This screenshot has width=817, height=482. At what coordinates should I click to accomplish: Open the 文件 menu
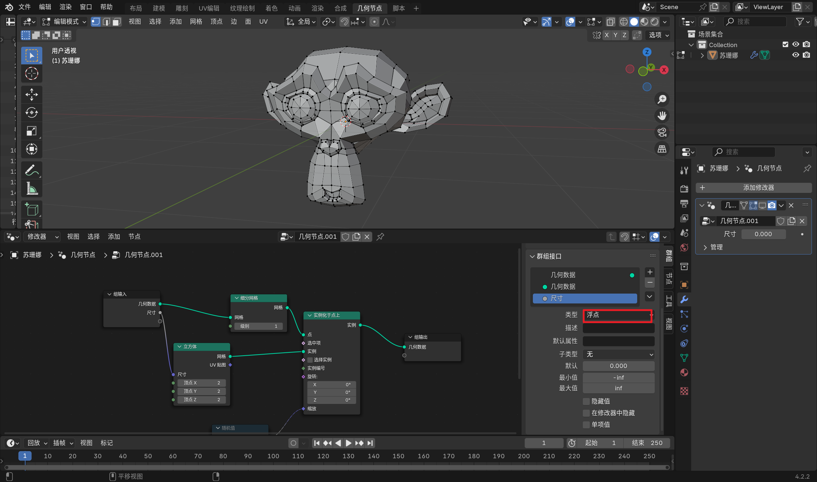pyautogui.click(x=25, y=7)
